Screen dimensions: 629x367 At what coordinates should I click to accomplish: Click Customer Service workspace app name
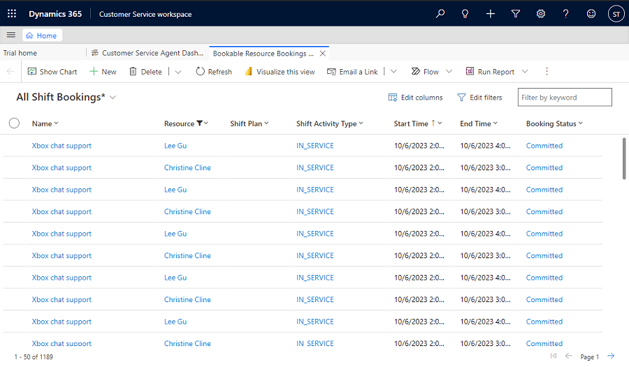[x=145, y=14]
